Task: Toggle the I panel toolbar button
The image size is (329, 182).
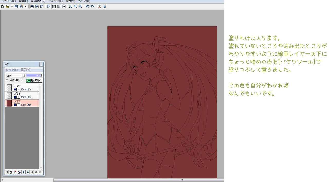Action: (x=42, y=7)
